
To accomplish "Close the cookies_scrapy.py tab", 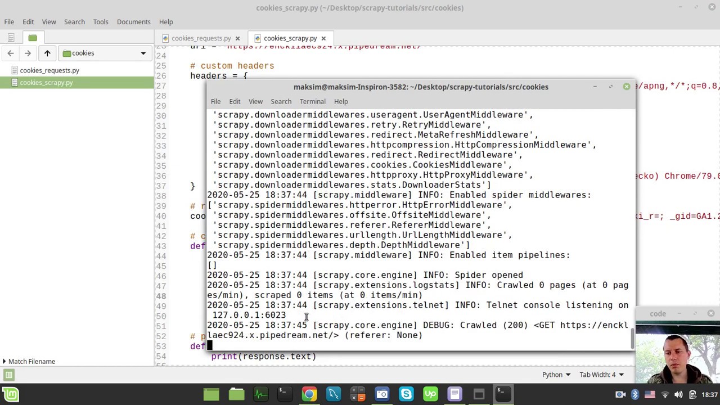I will tap(323, 38).
